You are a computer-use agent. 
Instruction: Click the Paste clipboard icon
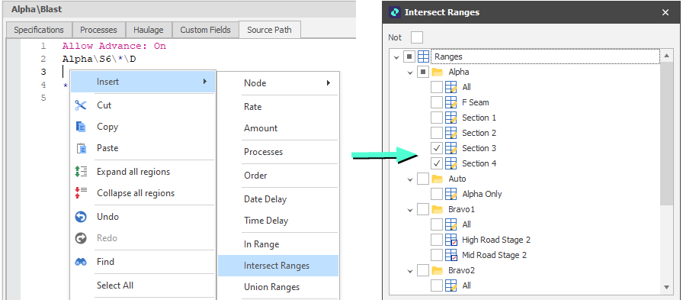point(81,148)
